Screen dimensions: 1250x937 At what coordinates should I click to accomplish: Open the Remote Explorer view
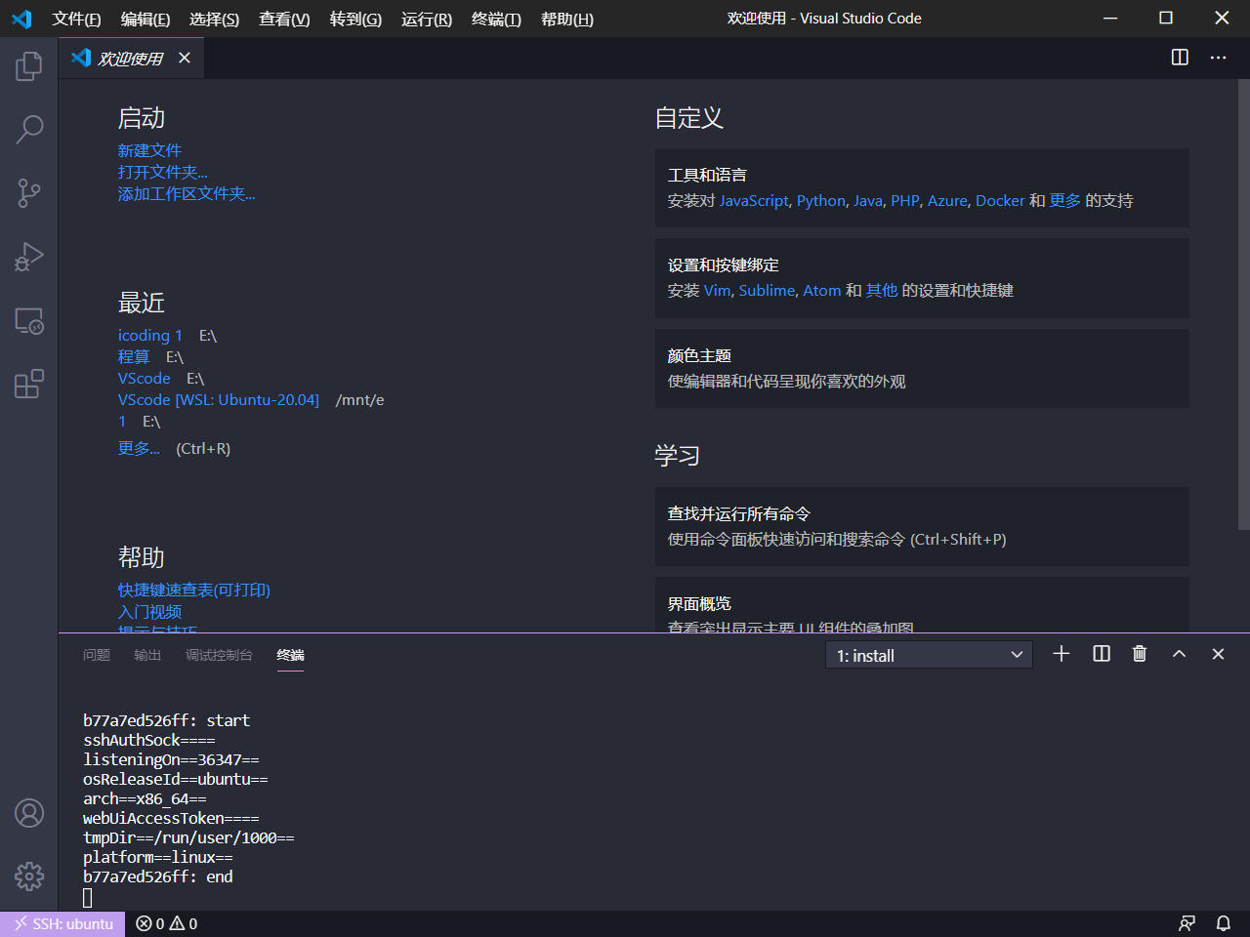pyautogui.click(x=29, y=321)
